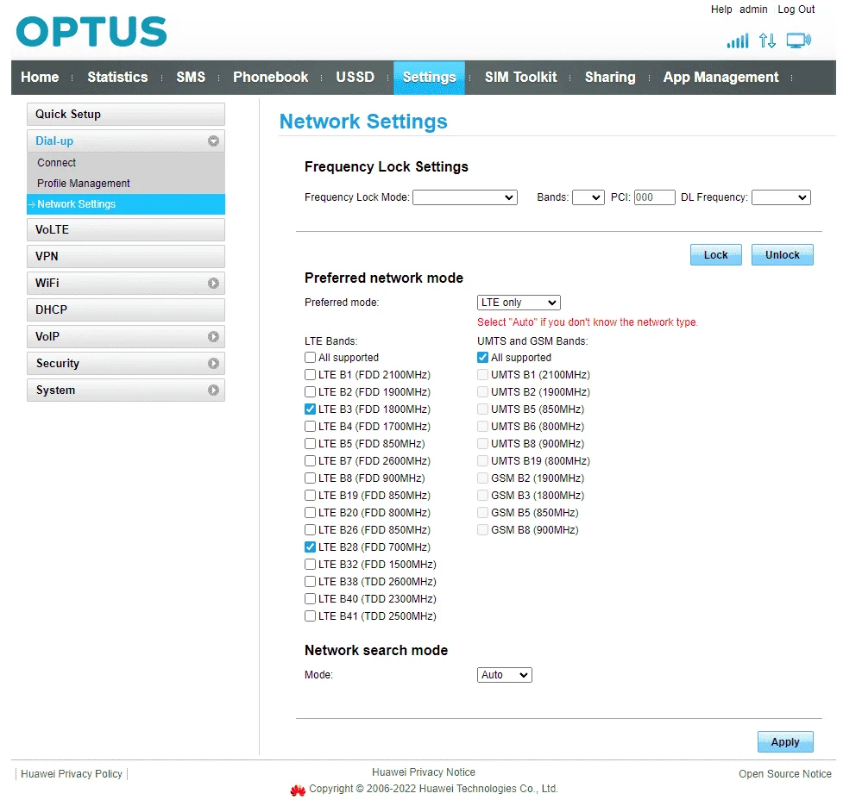Open the DL Frequency dropdown
The image size is (862, 806).
tap(781, 197)
